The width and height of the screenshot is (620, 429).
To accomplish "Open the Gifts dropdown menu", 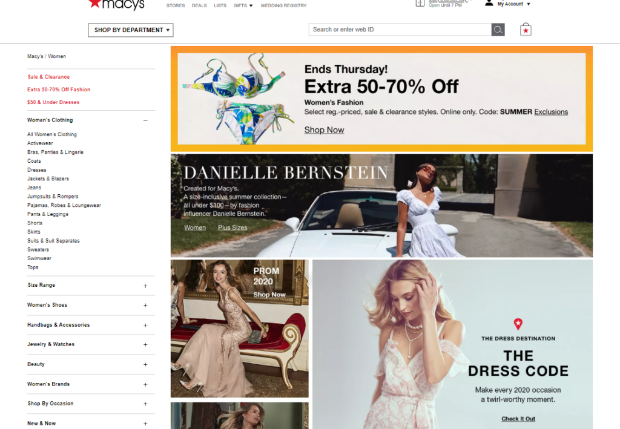I will (243, 5).
